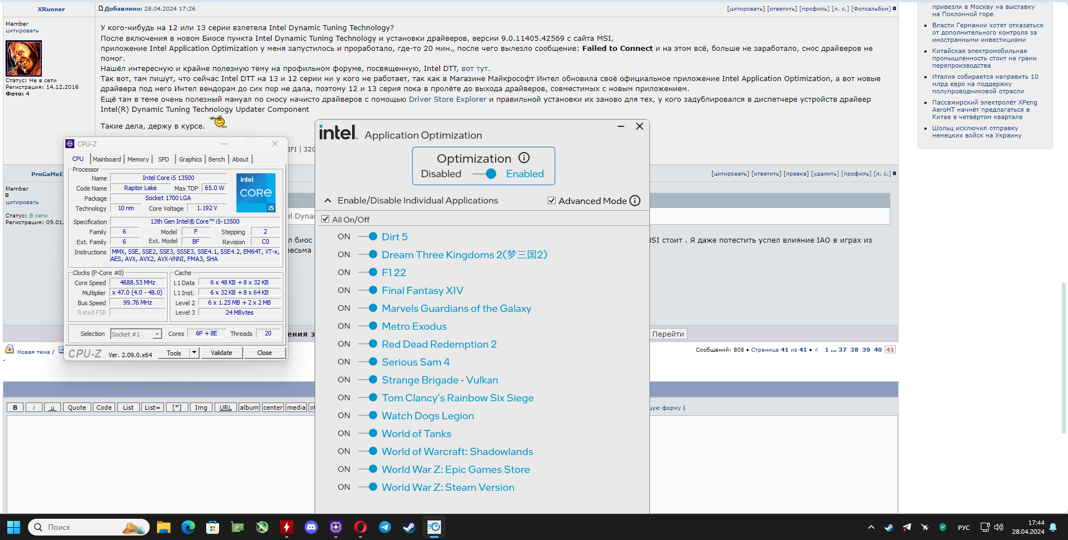Open the red lightning-bolt app on the taskbar
This screenshot has width=1068, height=540.
point(287,527)
